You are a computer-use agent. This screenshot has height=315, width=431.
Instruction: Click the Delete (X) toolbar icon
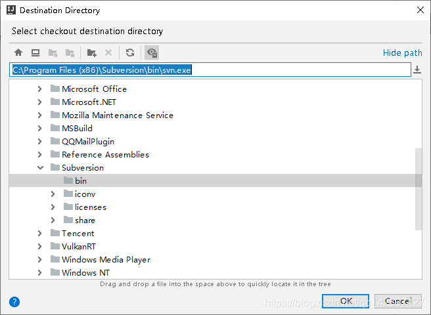click(108, 52)
